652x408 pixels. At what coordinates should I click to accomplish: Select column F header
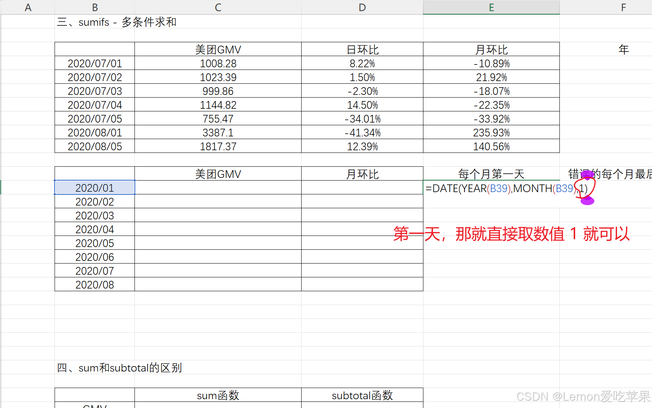pos(623,7)
